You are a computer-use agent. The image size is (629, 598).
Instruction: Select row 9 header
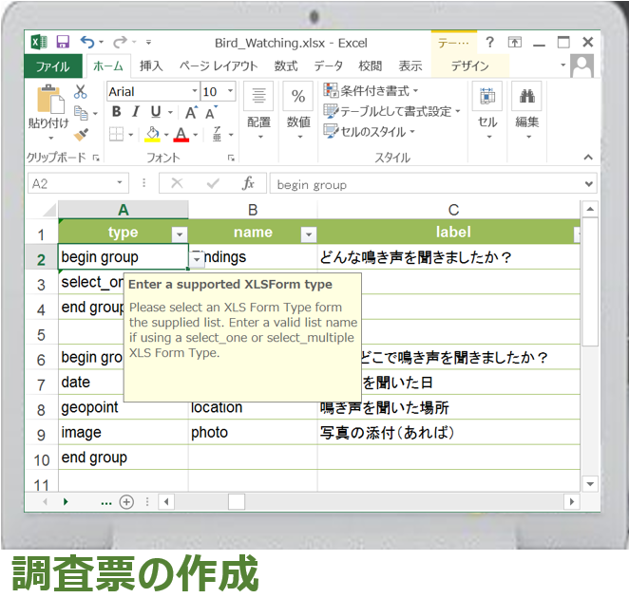point(41,435)
